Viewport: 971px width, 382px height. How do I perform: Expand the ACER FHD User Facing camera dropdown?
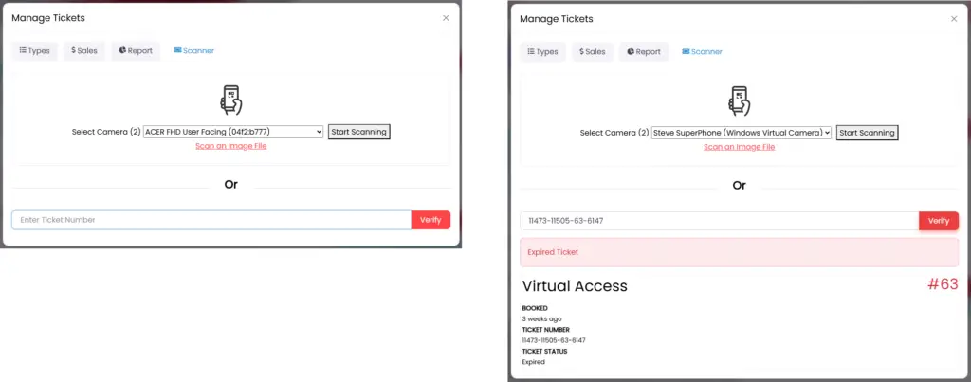(x=233, y=132)
